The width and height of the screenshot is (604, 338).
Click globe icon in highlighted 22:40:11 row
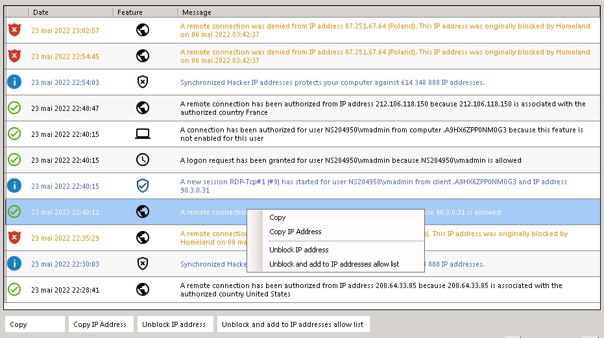(143, 211)
